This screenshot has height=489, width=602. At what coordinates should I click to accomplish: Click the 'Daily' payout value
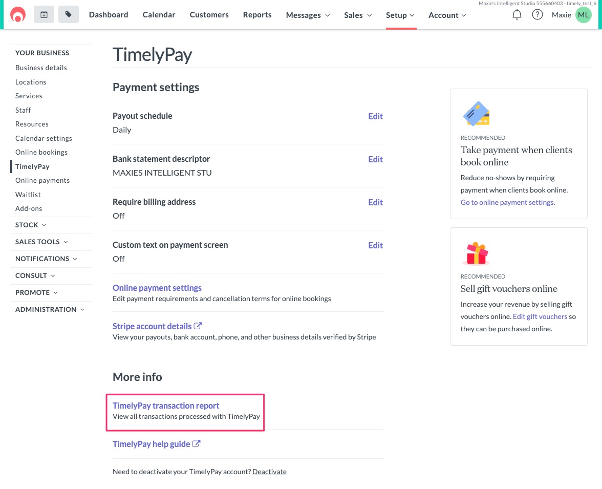coord(122,130)
